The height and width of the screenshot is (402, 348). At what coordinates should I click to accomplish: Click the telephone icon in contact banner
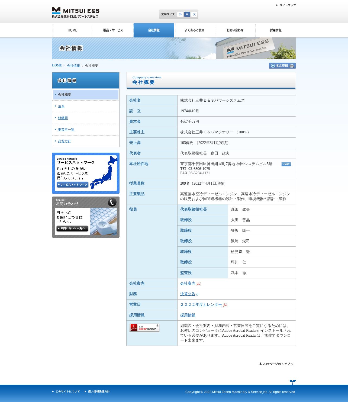point(112,202)
